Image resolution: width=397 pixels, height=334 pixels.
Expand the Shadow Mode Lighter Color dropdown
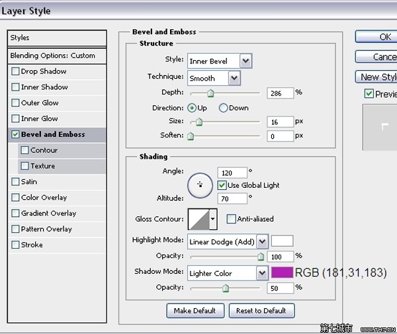point(228,273)
